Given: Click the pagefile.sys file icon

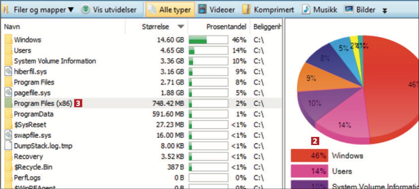Looking at the screenshot, I should coord(9,93).
